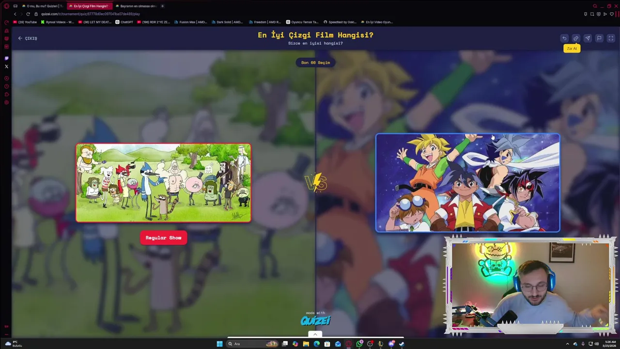620x349 pixels.
Task: Click the ÇIKIŞ exit link
Action: tap(28, 38)
